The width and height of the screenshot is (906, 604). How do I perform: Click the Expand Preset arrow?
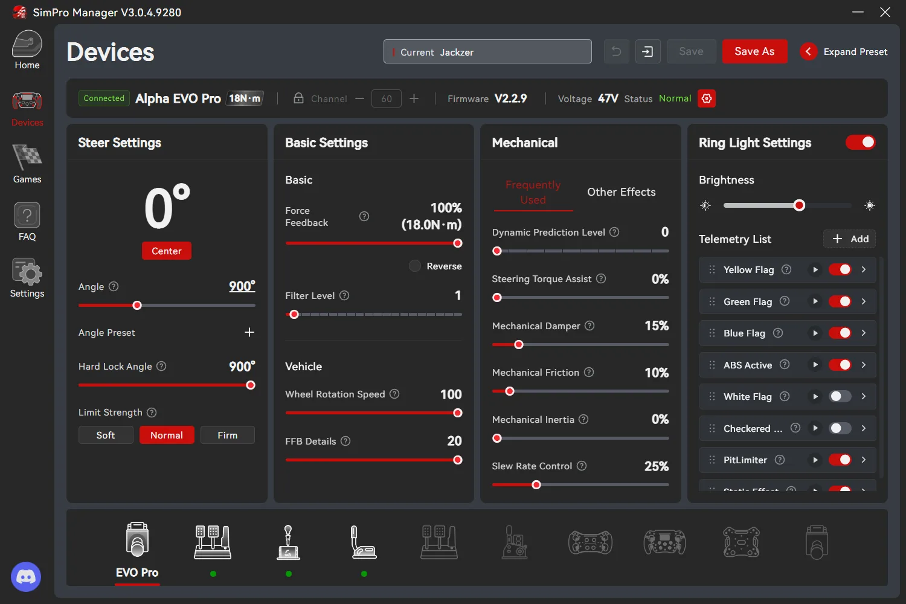click(809, 51)
